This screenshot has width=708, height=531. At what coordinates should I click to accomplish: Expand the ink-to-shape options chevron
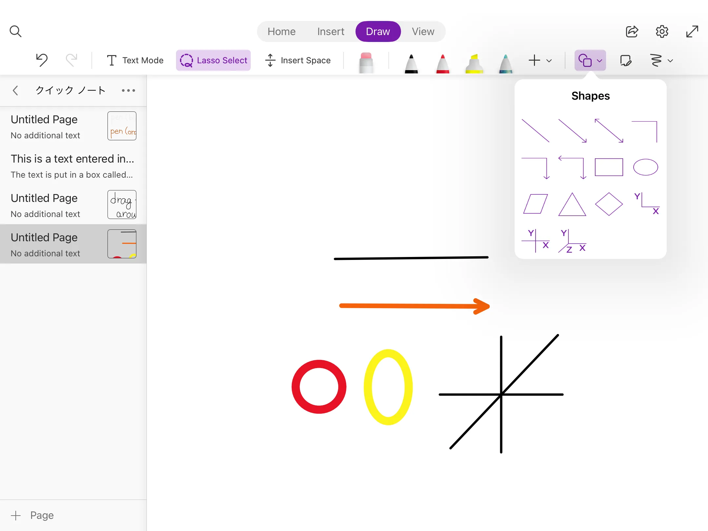[670, 60]
